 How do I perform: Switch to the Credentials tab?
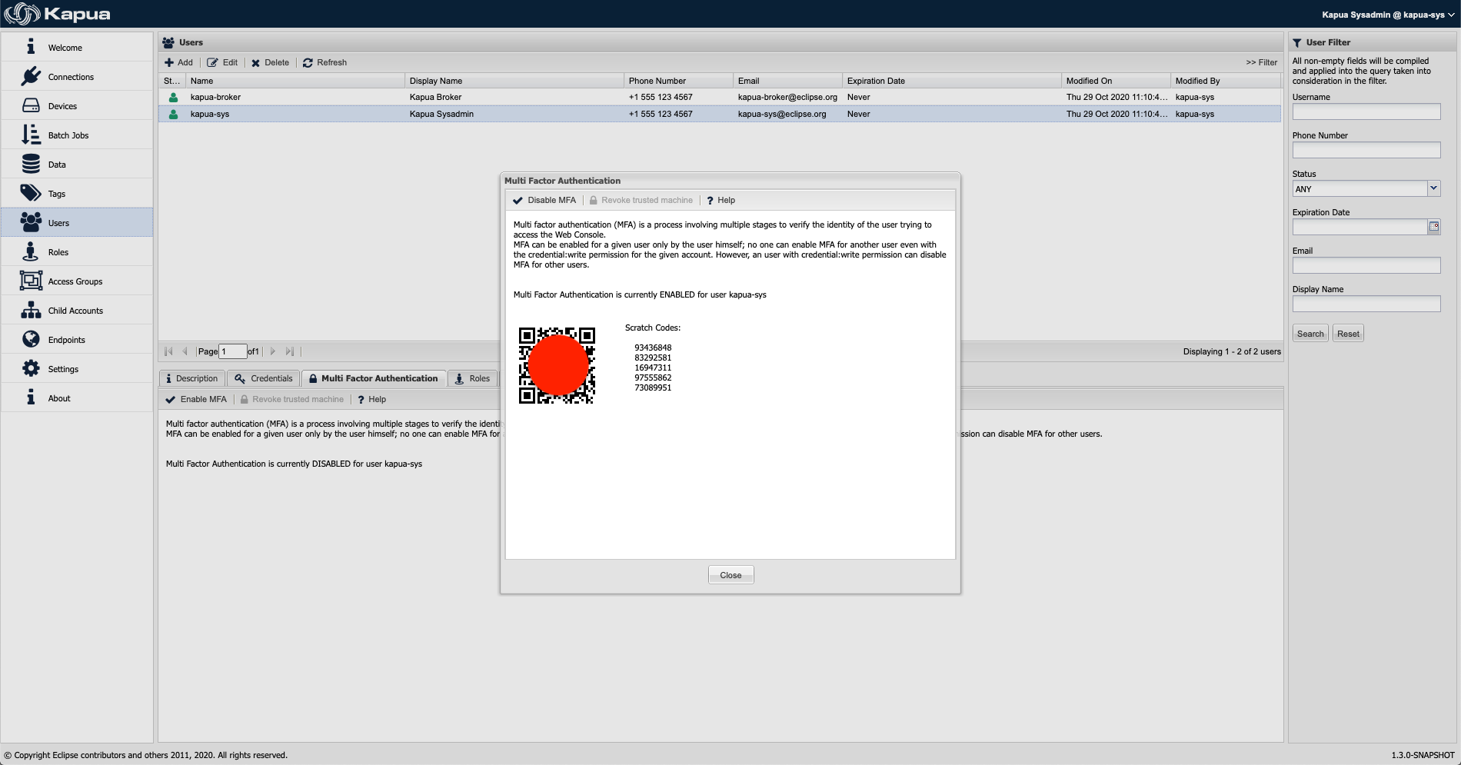pos(264,378)
